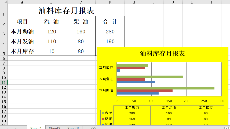Click chart axis label 本月购油
230x129 pixels.
click(106, 90)
